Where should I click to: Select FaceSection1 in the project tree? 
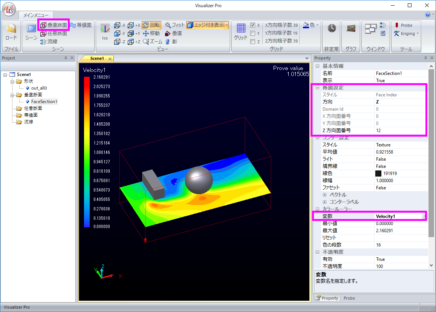click(x=44, y=102)
